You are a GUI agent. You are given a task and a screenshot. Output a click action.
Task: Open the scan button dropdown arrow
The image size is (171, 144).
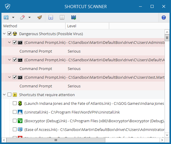pyautogui.click(x=13, y=17)
